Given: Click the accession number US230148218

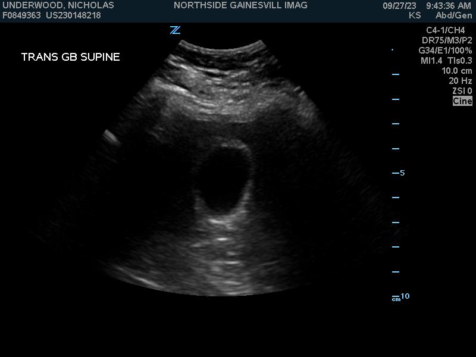Looking at the screenshot, I should (73, 15).
